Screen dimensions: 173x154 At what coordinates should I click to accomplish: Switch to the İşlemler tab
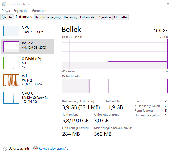tap(7, 17)
